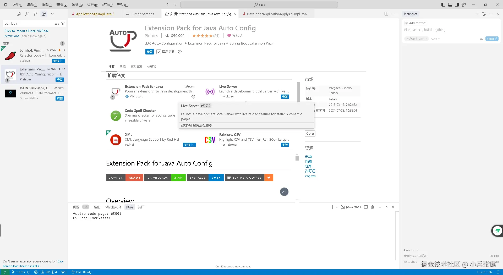This screenshot has width=503, height=275.
Task: Select the 更改日志 tab
Action: point(136,67)
